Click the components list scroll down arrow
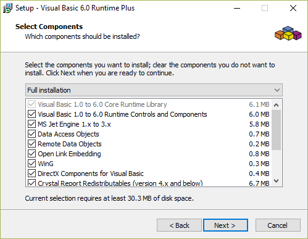Viewport: 308px width, 239px height. [277, 181]
